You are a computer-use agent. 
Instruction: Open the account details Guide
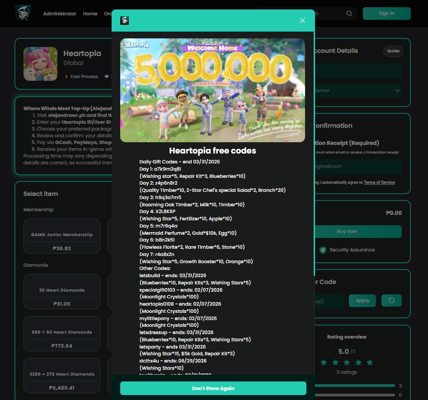[393, 51]
